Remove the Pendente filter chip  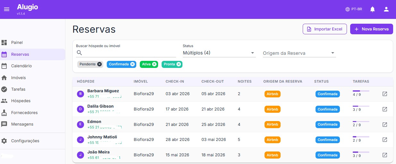pyautogui.click(x=99, y=64)
